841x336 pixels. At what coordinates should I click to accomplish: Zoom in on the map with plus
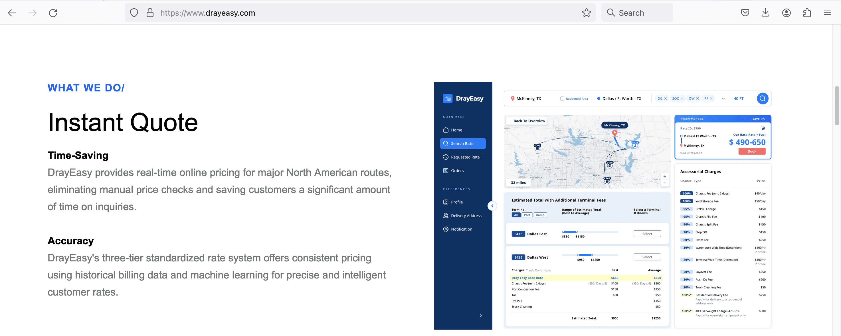pyautogui.click(x=664, y=177)
